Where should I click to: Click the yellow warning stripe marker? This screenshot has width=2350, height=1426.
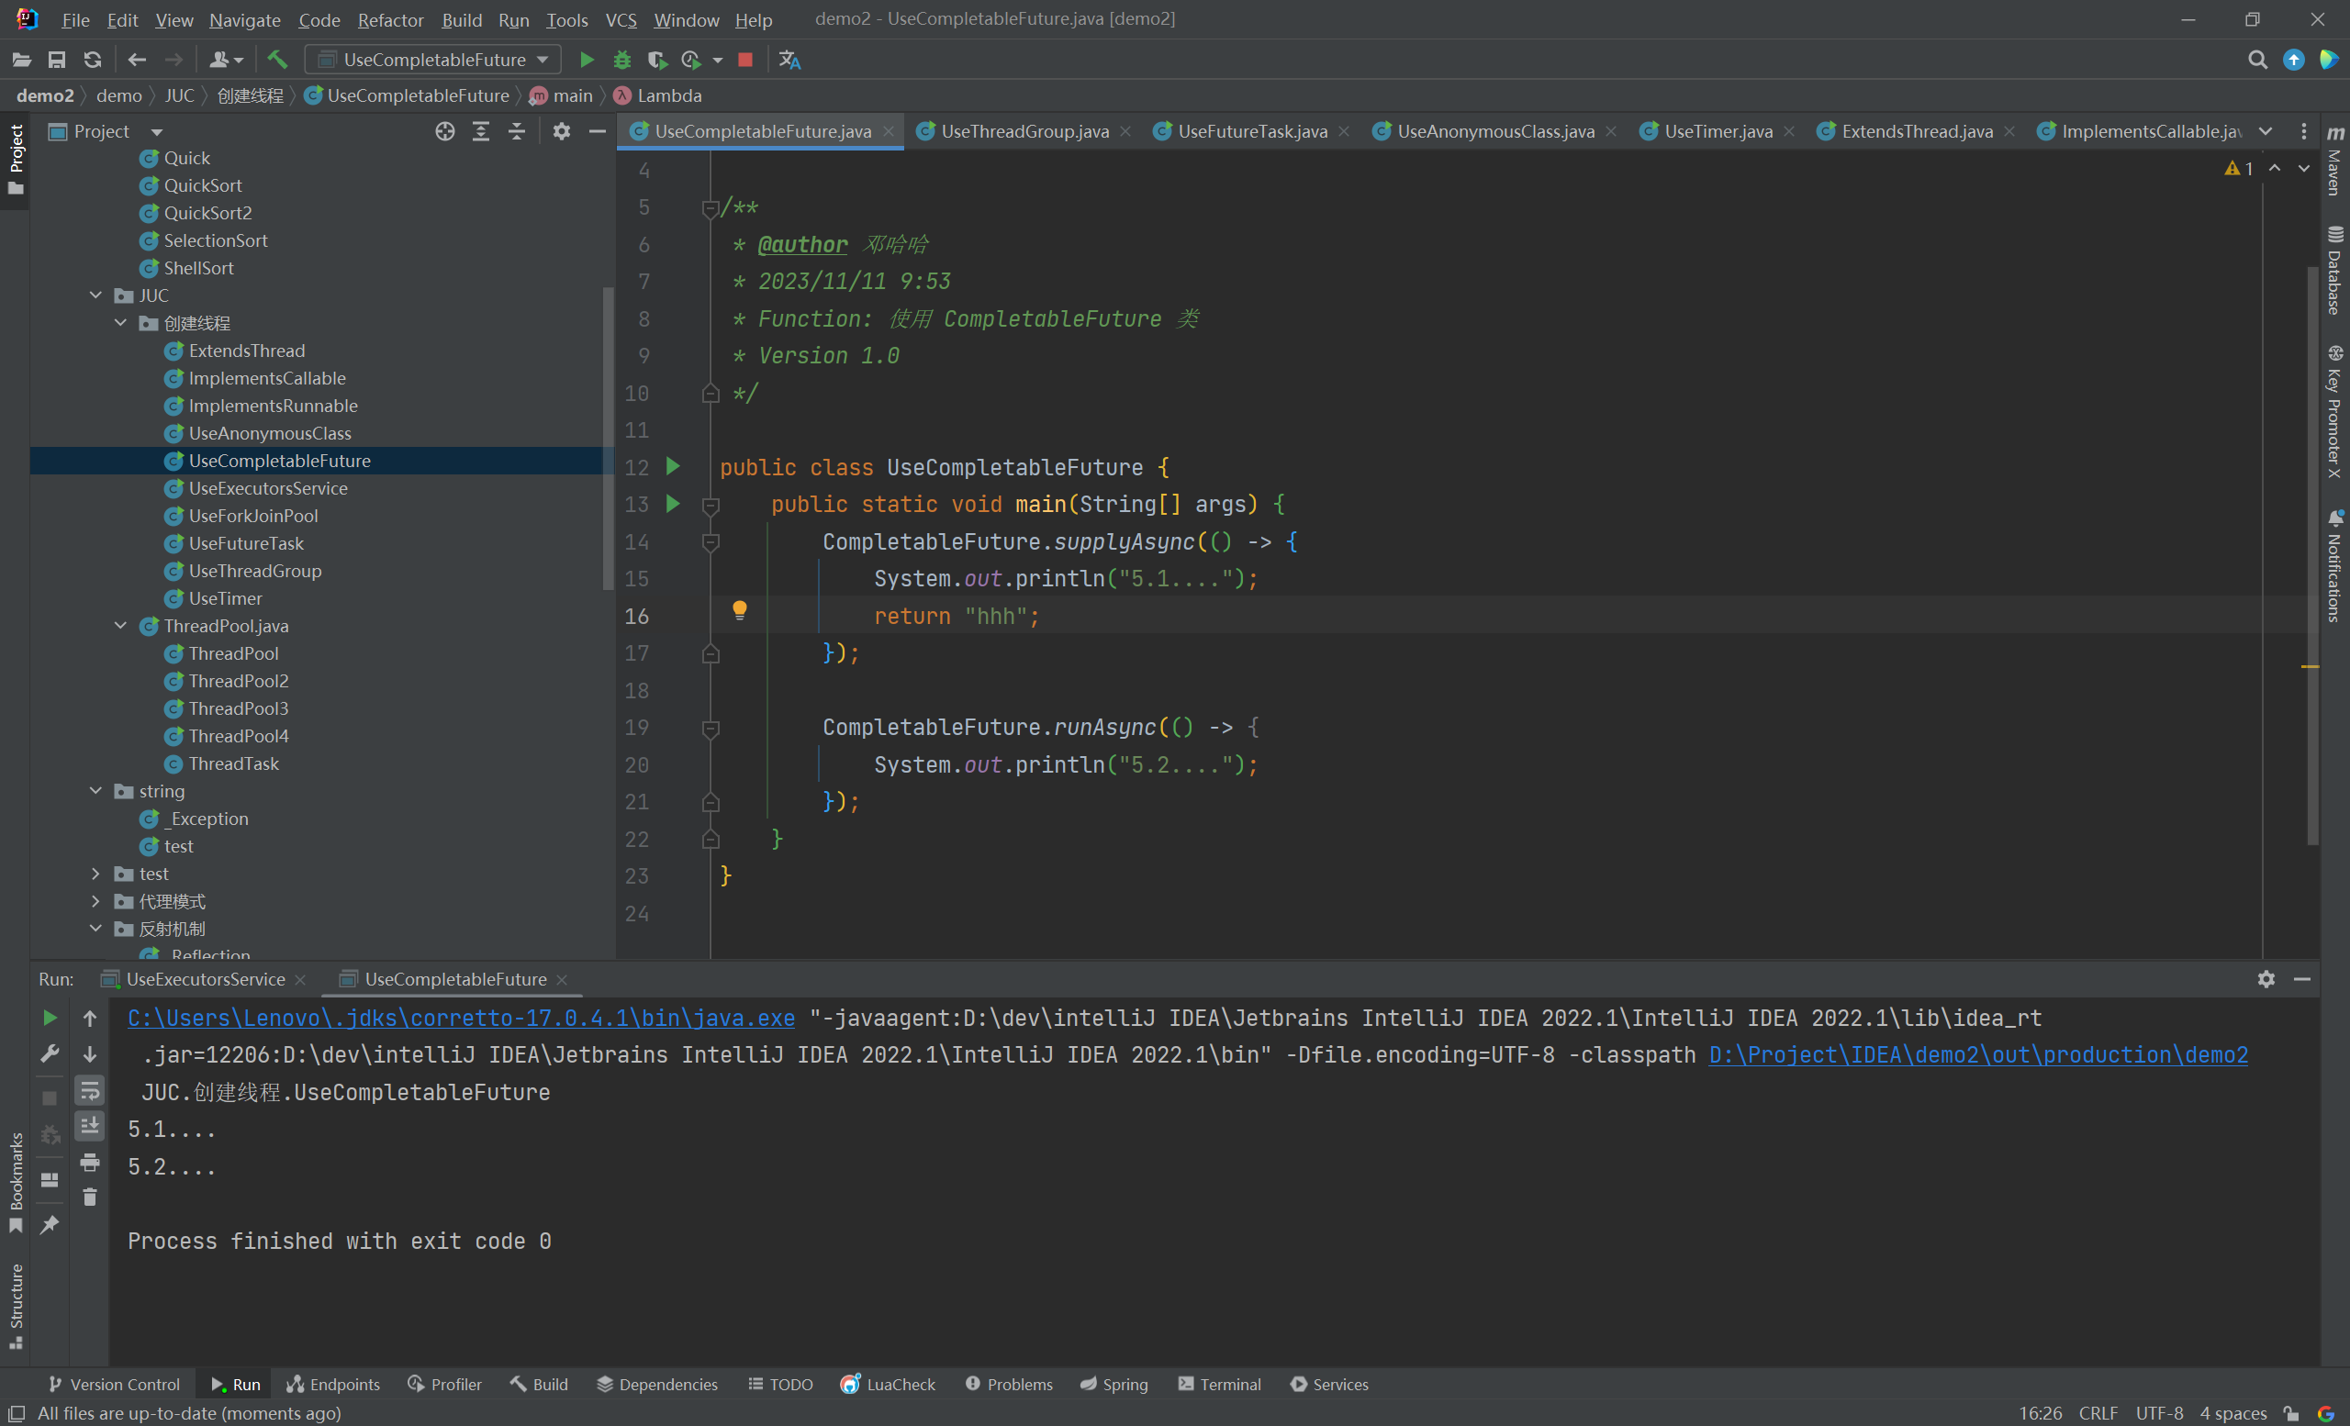point(2310,666)
